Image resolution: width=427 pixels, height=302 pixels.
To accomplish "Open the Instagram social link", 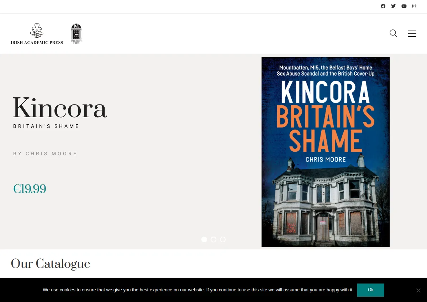I will tap(415, 6).
